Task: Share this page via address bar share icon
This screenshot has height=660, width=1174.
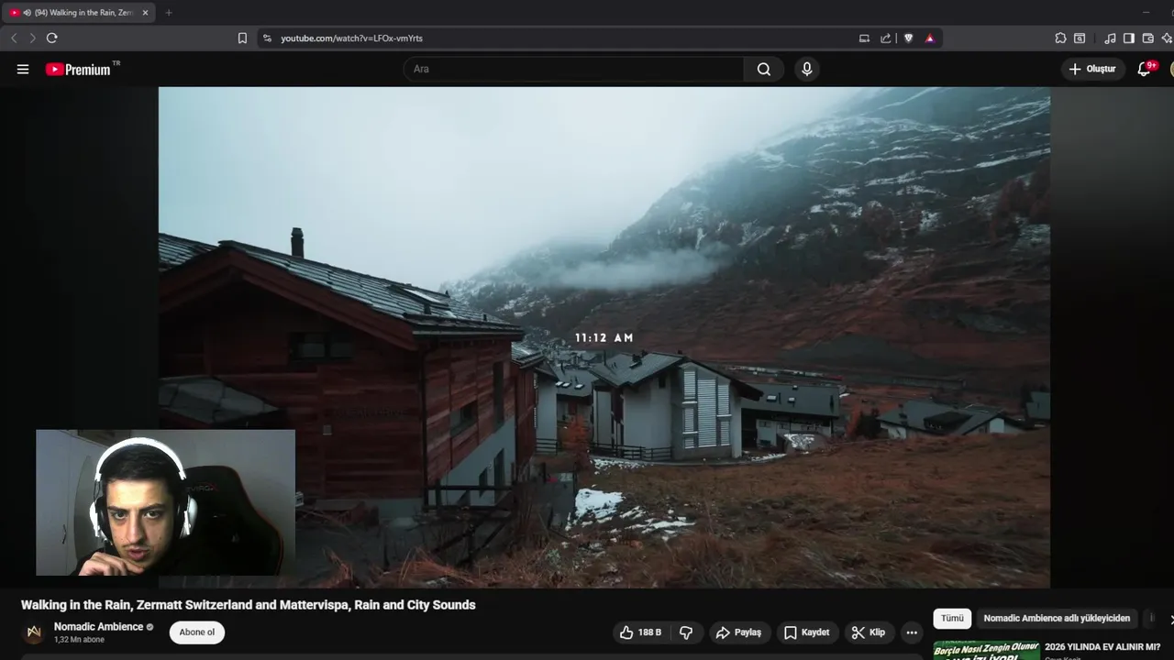Action: point(885,38)
